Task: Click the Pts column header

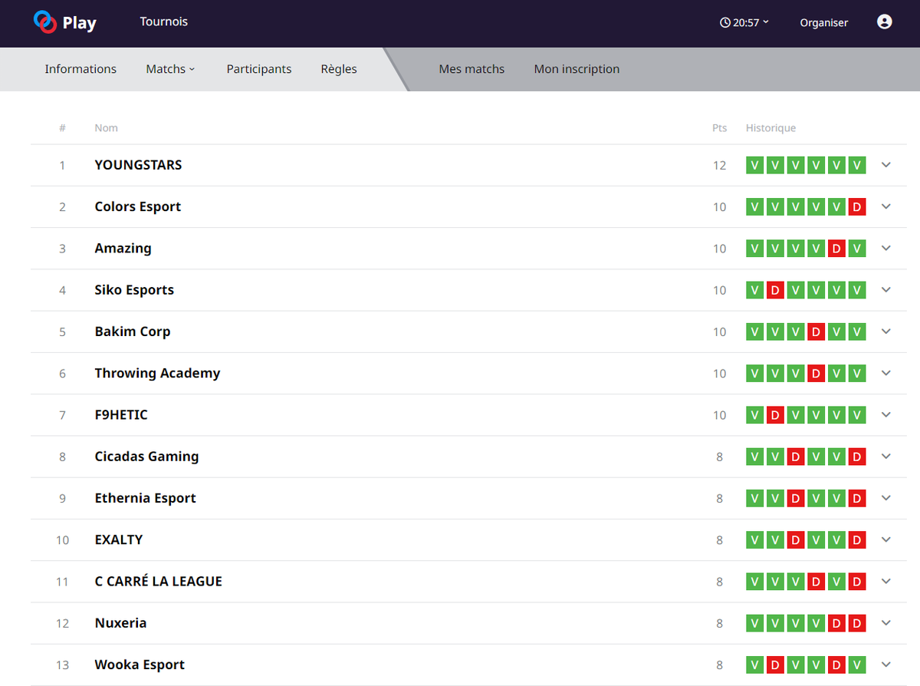Action: point(719,128)
